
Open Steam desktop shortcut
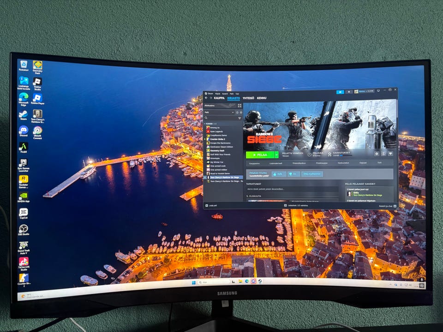[x=23, y=115]
